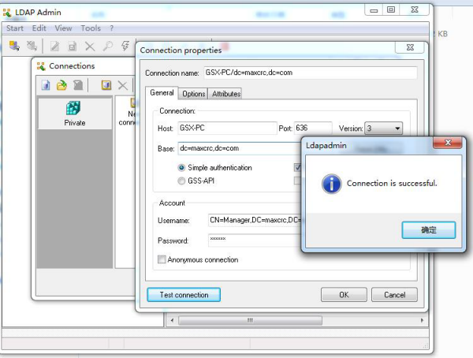
Task: Enable the Anonymous connection checkbox
Action: pos(162,259)
